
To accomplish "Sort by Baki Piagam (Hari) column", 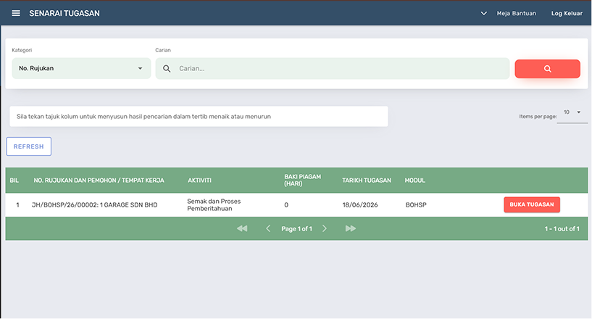I will 302,180.
